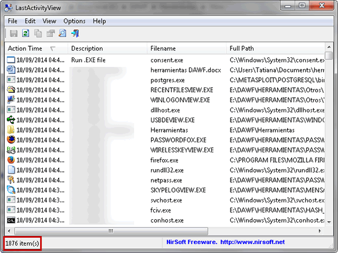Click the console icon for conhost.exe

(11, 220)
